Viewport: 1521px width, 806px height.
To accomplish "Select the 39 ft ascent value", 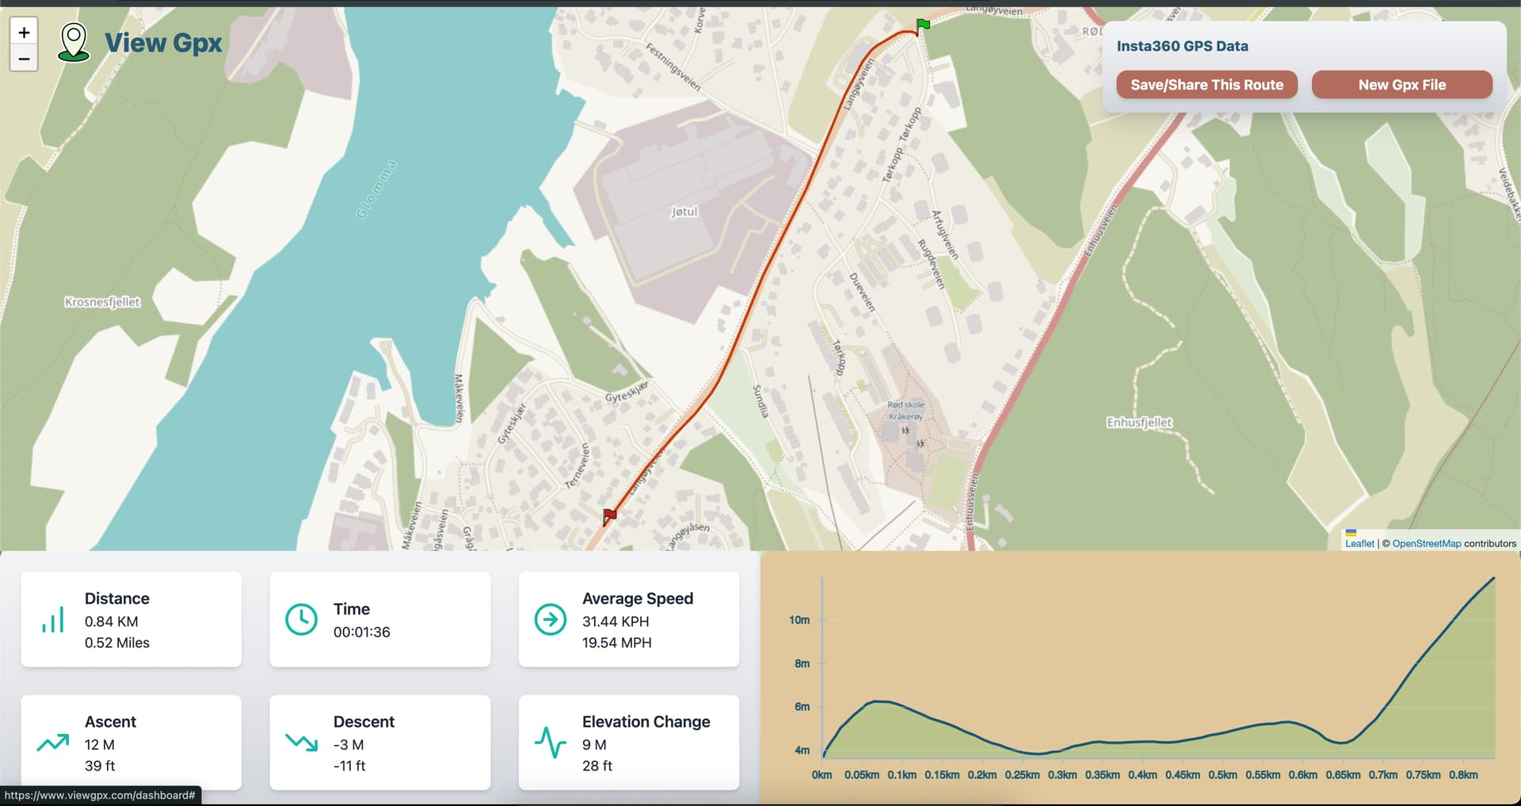I will (x=100, y=766).
